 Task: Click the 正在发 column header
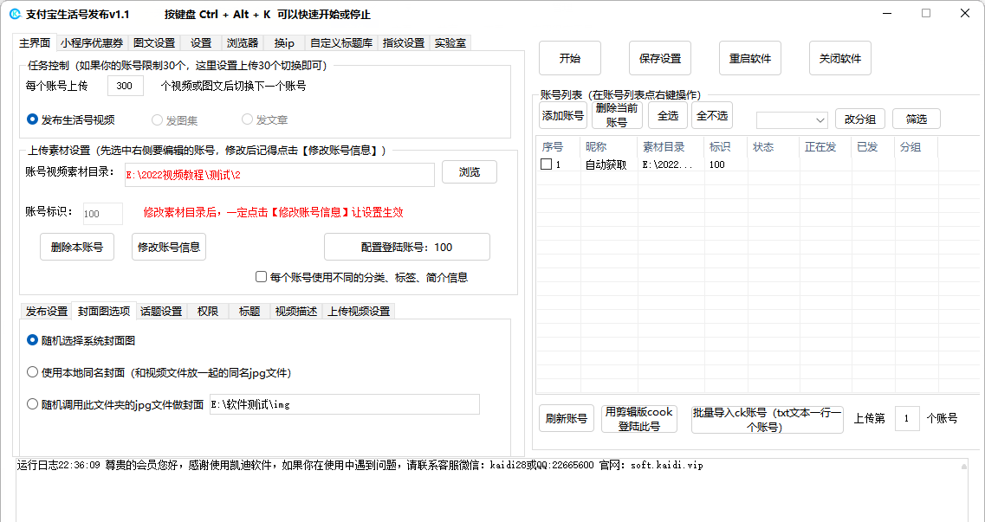click(826, 147)
